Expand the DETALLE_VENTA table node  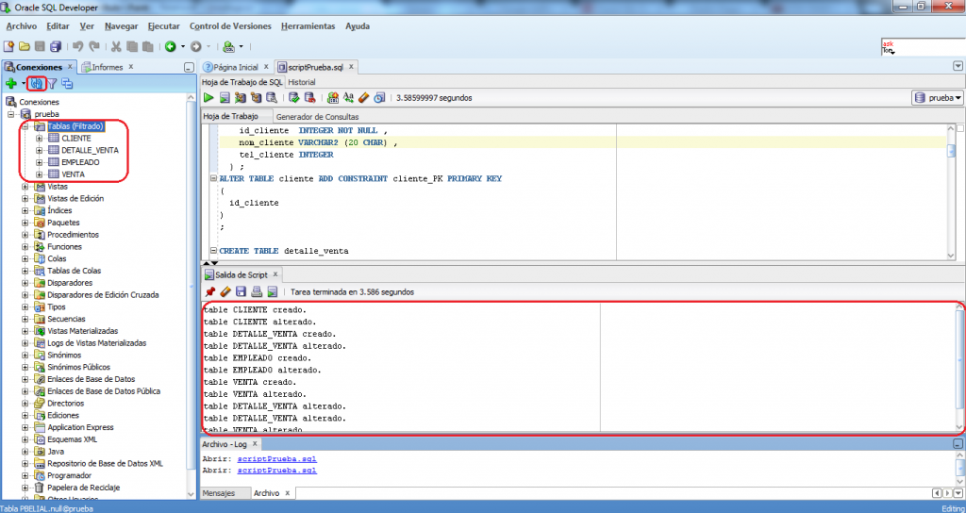coord(40,150)
